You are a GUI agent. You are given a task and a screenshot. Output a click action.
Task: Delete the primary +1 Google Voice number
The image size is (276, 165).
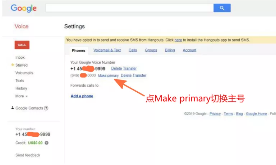coord(116,68)
